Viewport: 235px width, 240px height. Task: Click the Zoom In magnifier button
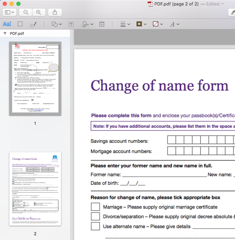coord(39,12)
